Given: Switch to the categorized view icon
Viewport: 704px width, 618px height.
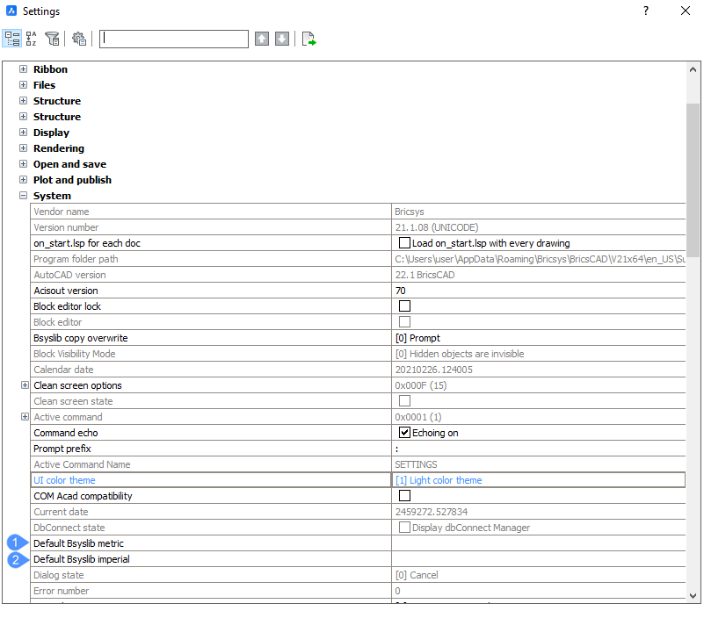Looking at the screenshot, I should (12, 39).
